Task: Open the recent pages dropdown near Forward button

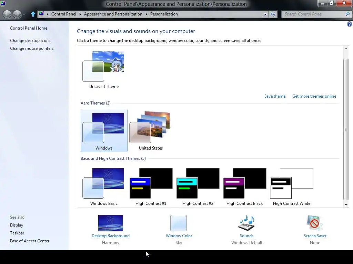Action: (x=24, y=14)
